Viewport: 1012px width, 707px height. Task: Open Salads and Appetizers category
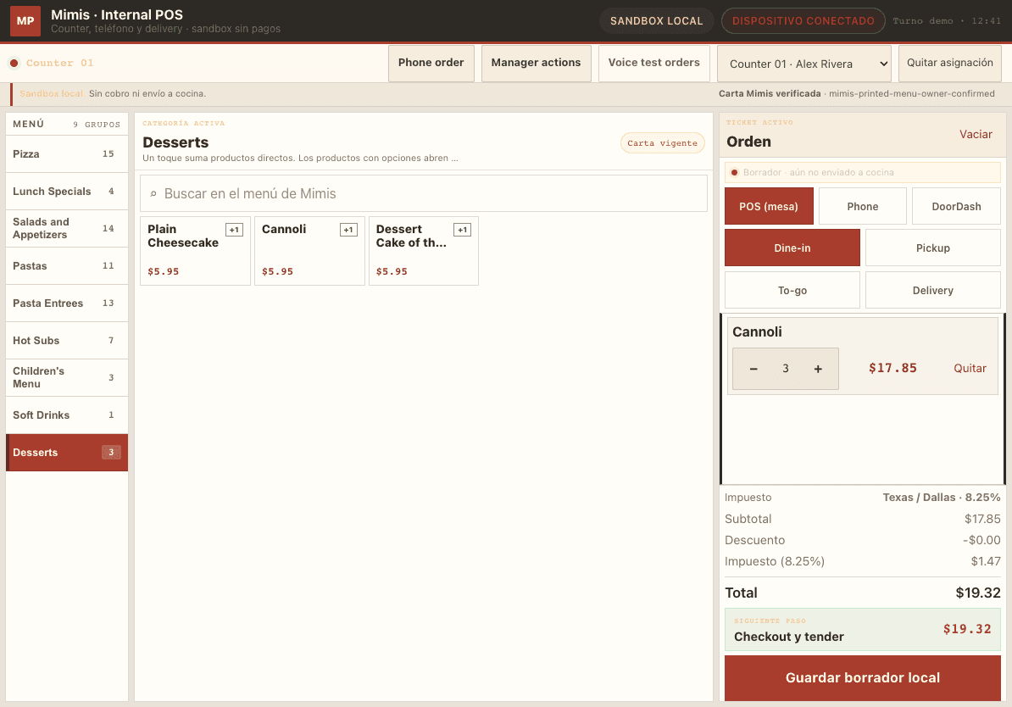point(66,228)
